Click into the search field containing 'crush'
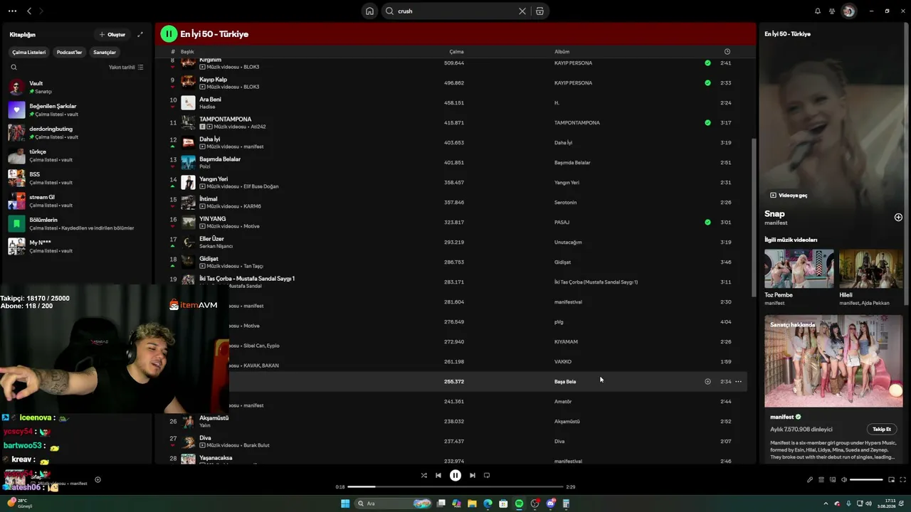 455,11
